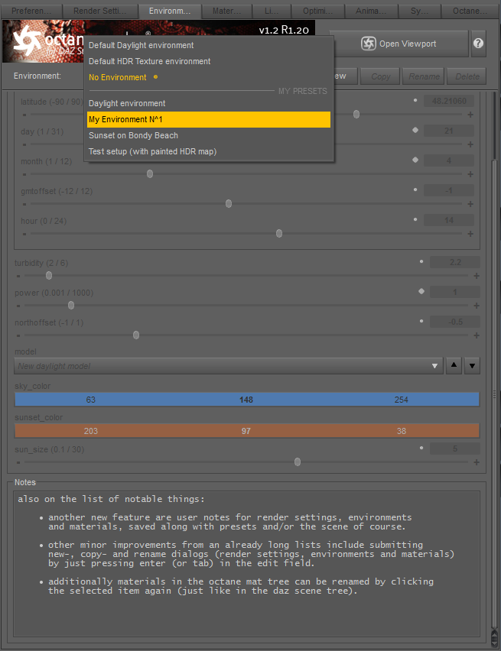Select Test setup with painted HDR map

pyautogui.click(x=209, y=151)
